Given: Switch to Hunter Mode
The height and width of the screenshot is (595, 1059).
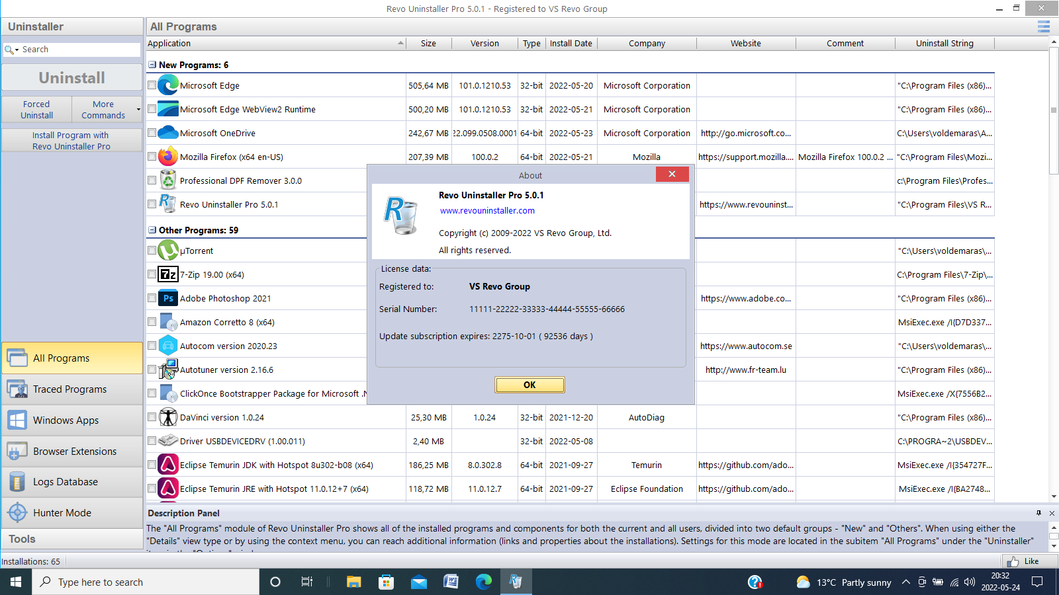Looking at the screenshot, I should pyautogui.click(x=72, y=513).
